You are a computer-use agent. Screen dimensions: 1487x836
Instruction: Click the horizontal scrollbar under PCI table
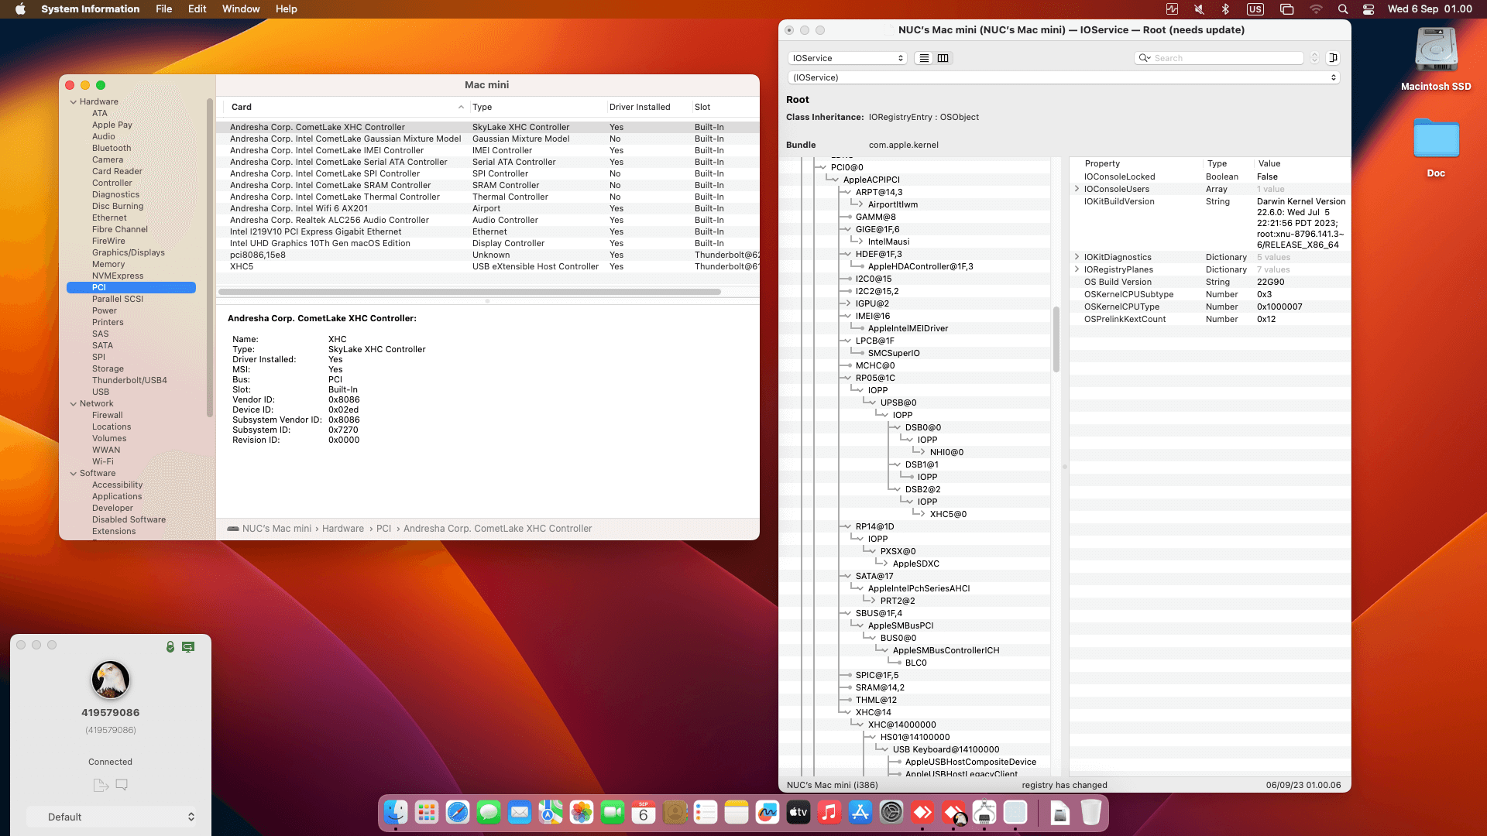coord(469,292)
